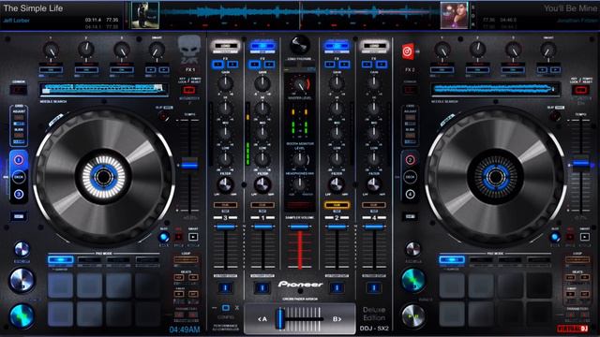Image resolution: width=600 pixels, height=337 pixels.
Task: Click the left deck Needle Search waveform strip
Action: coord(104,90)
